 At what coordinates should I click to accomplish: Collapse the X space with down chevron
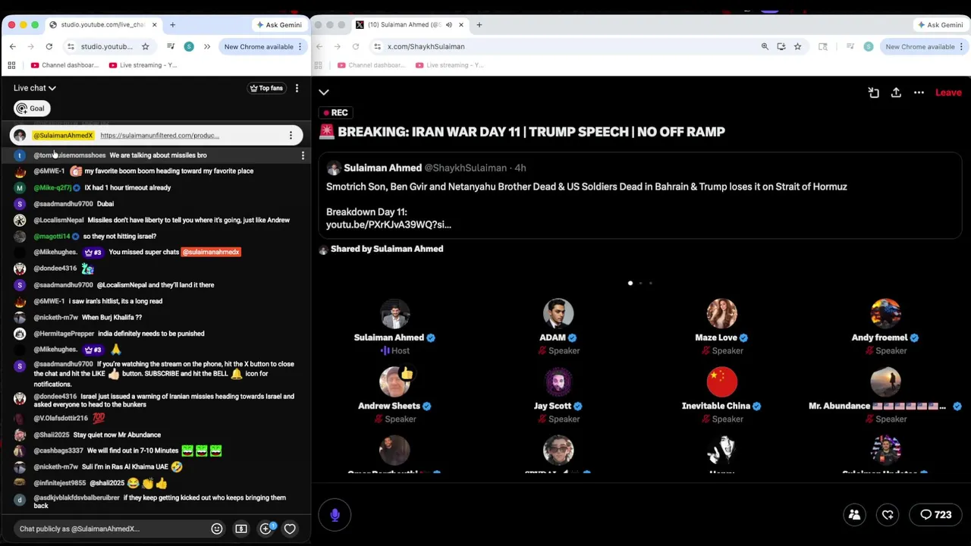(324, 93)
